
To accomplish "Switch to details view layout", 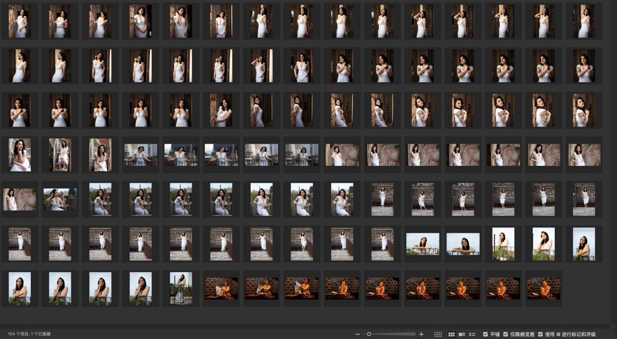I will [462, 334].
